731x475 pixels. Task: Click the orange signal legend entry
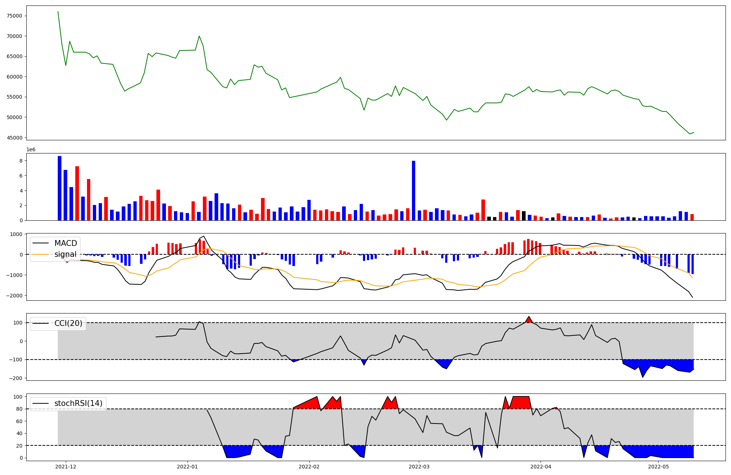coord(65,254)
